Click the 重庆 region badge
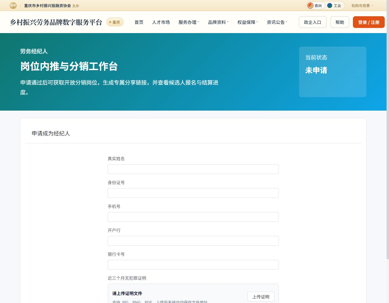The width and height of the screenshot is (389, 303). click(115, 22)
